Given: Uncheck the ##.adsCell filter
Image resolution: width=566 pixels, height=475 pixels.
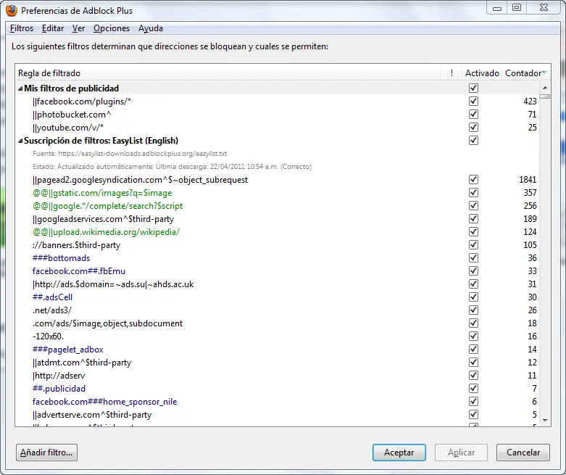Looking at the screenshot, I should coord(473,297).
